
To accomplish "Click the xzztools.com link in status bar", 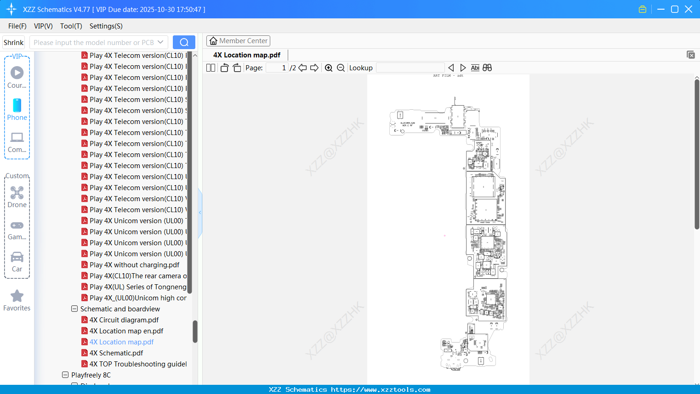I will click(x=381, y=389).
